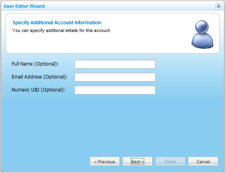Advance with the Next button
This screenshot has height=173, width=226.
137,162
